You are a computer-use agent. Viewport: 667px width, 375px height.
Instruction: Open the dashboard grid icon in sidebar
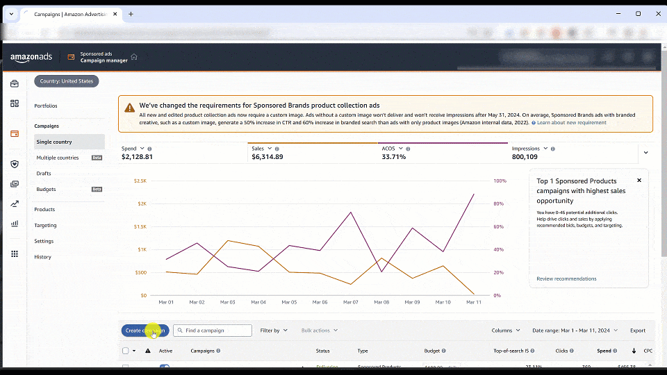point(15,103)
